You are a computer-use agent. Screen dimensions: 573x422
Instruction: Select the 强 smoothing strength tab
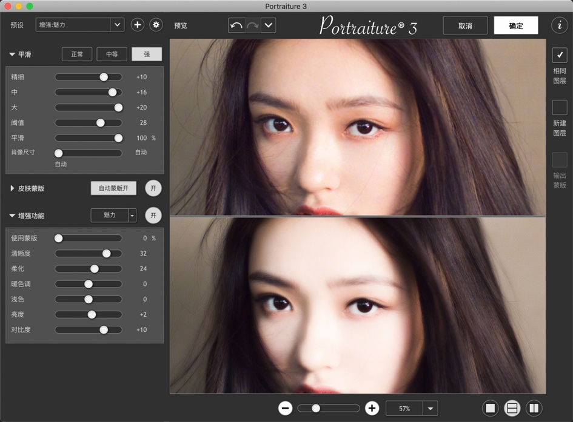pos(147,54)
